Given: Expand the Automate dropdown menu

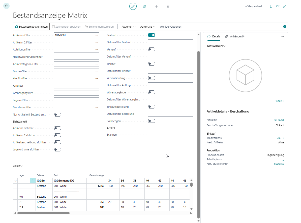Looking at the screenshot, I should point(147,27).
